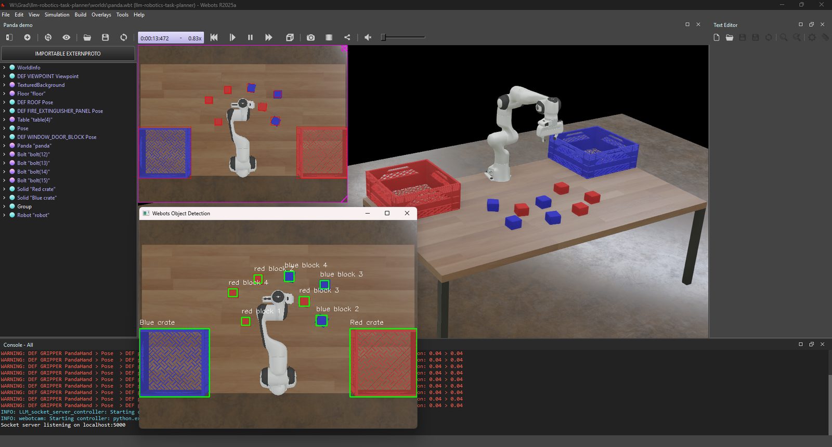Open a file in the Text Editor
Image resolution: width=832 pixels, height=447 pixels.
(x=729, y=37)
